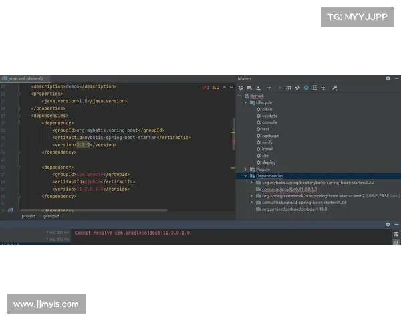This screenshot has height=321, width=401.
Task: Fold the dependencies block in gutter
Action: (x=19, y=116)
